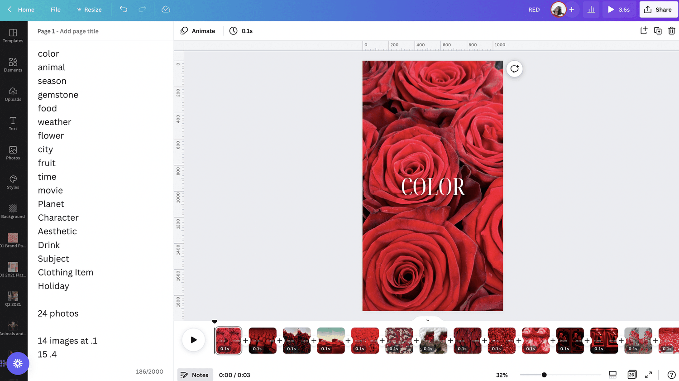Delete page using trash icon
This screenshot has height=381, width=679.
(672, 31)
